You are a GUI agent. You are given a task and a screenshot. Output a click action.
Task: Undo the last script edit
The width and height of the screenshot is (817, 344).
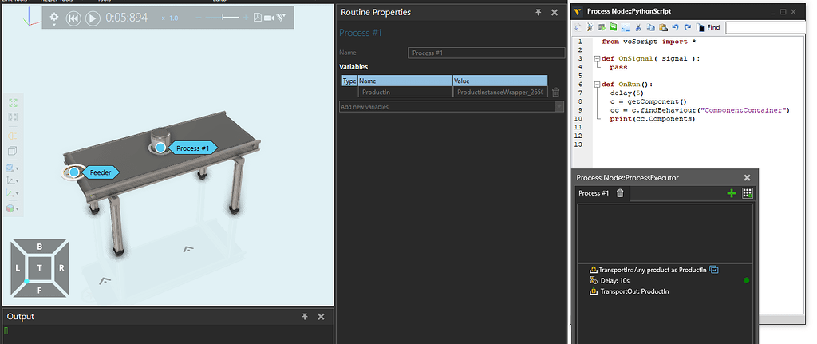click(674, 27)
